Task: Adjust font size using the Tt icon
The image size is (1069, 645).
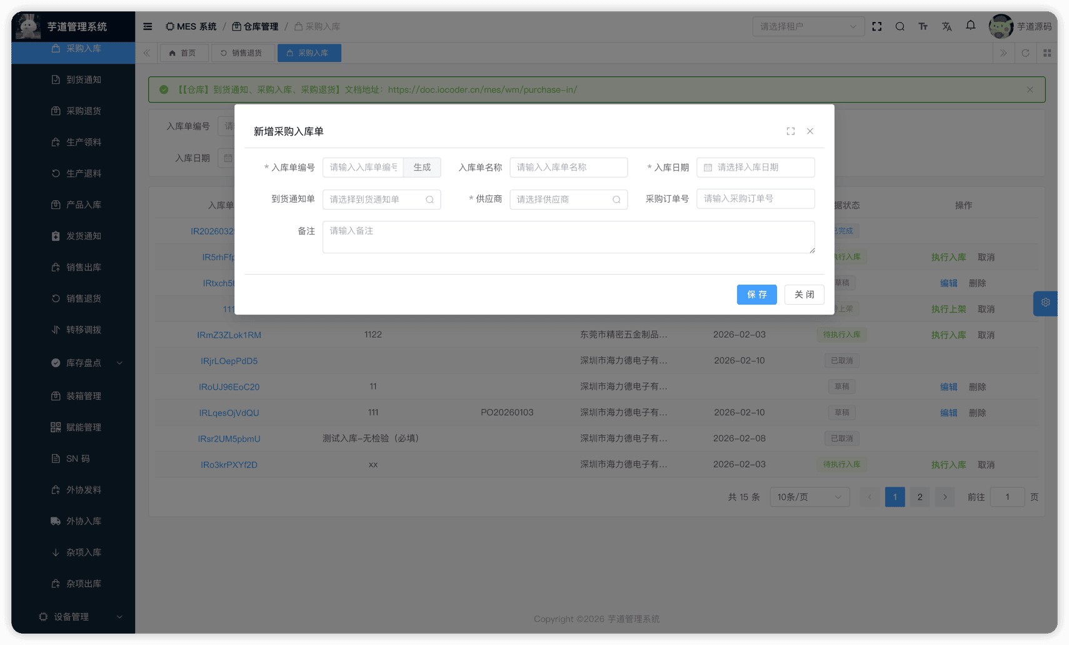Action: click(923, 26)
